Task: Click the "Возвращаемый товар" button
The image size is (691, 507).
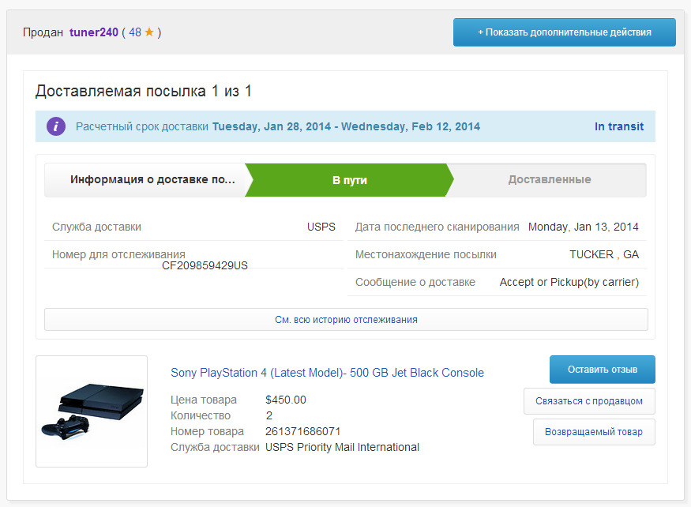Action: tap(594, 432)
